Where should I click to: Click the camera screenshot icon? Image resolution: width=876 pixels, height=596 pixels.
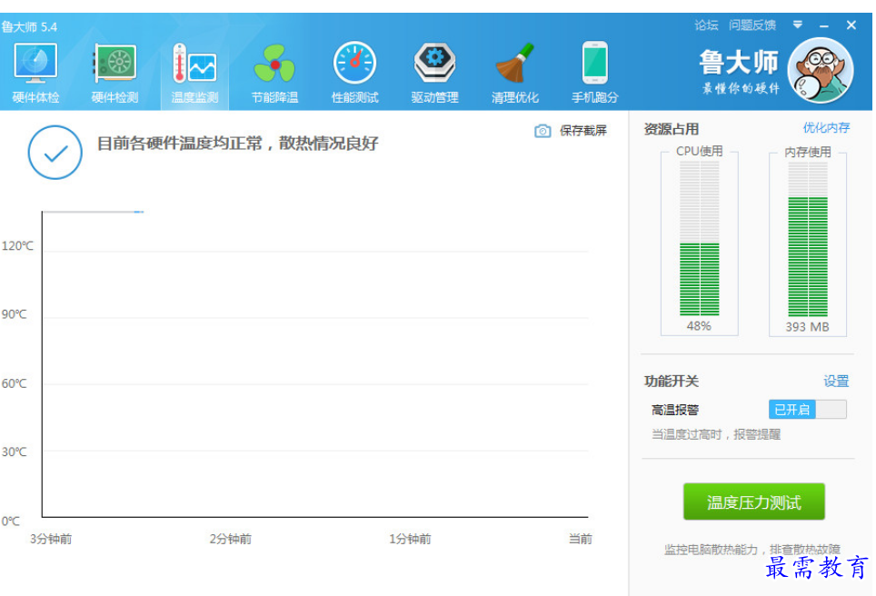[x=543, y=131]
